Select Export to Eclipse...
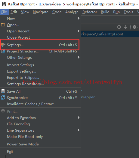Screen dimensions: 139x158 click(40, 77)
